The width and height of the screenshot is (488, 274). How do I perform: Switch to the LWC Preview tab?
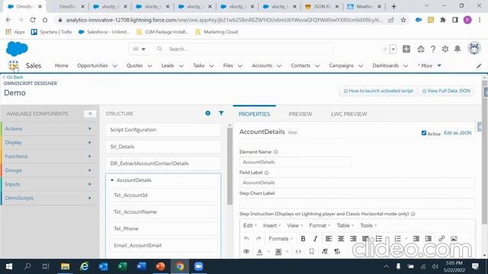[x=349, y=114]
